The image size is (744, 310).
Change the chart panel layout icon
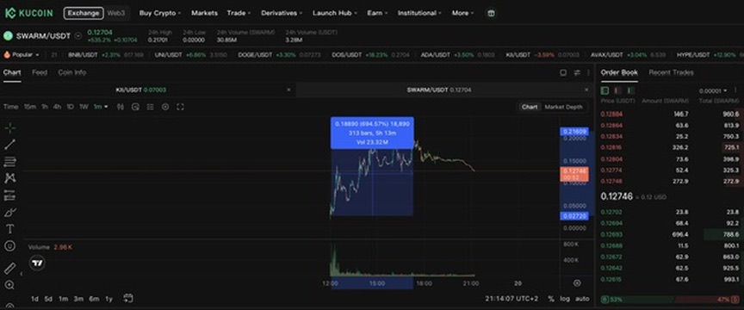(563, 72)
